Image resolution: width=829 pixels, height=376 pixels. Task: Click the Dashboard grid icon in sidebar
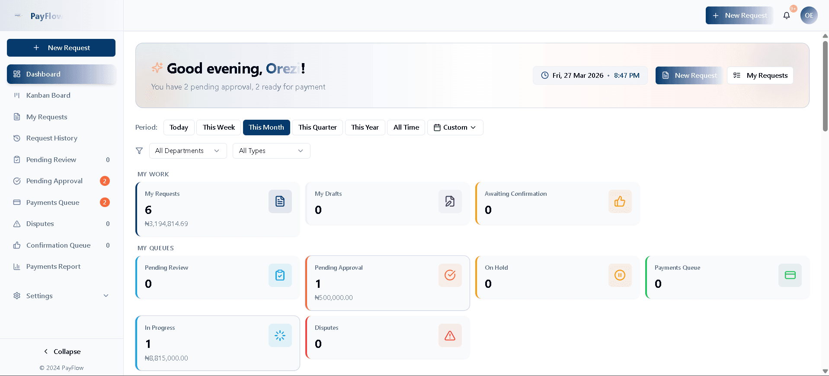tap(17, 74)
